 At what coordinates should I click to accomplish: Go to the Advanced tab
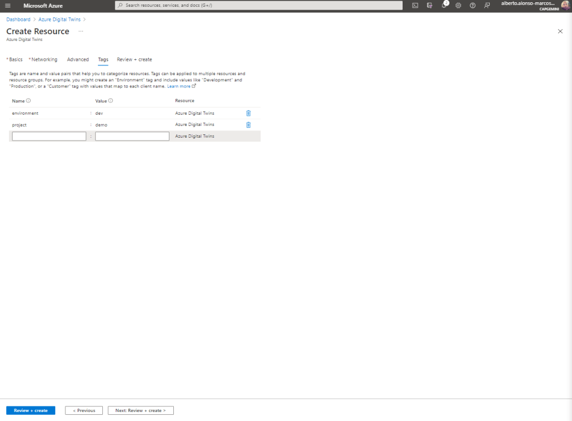click(78, 59)
